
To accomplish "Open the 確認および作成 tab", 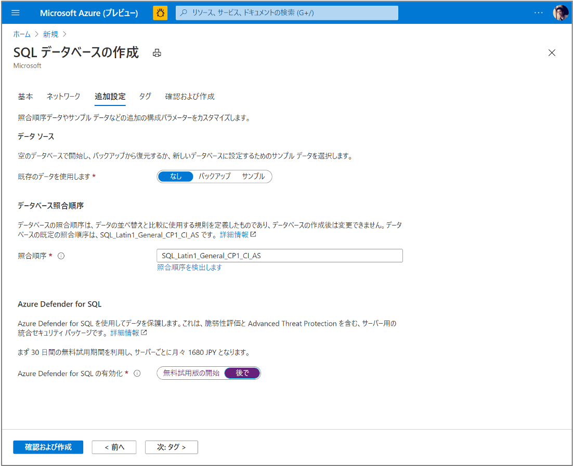I will 190,97.
